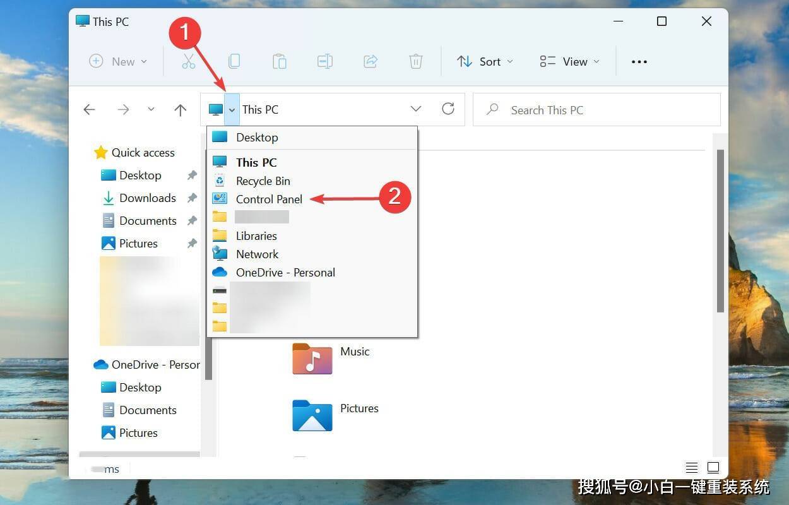
Task: Open the View dropdown menu
Action: (x=569, y=61)
